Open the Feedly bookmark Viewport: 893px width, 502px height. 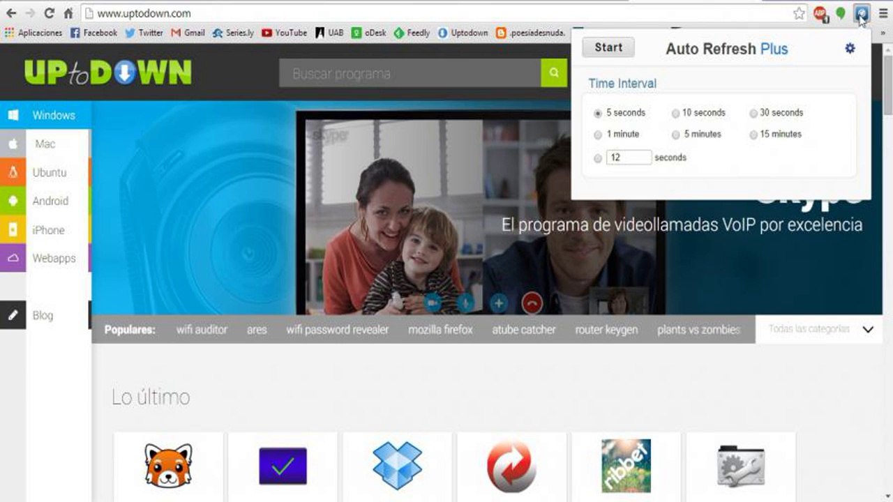tap(412, 33)
